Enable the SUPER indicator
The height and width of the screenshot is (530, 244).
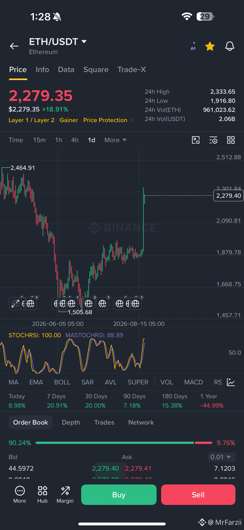point(138,382)
